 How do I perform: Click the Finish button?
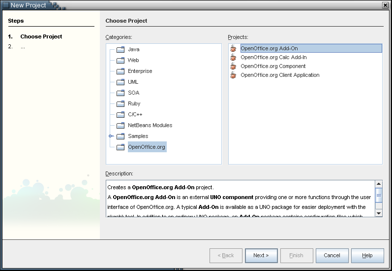pos(297,255)
